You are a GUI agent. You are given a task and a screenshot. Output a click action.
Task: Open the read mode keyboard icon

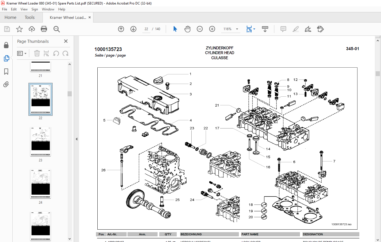pyautogui.click(x=265, y=29)
